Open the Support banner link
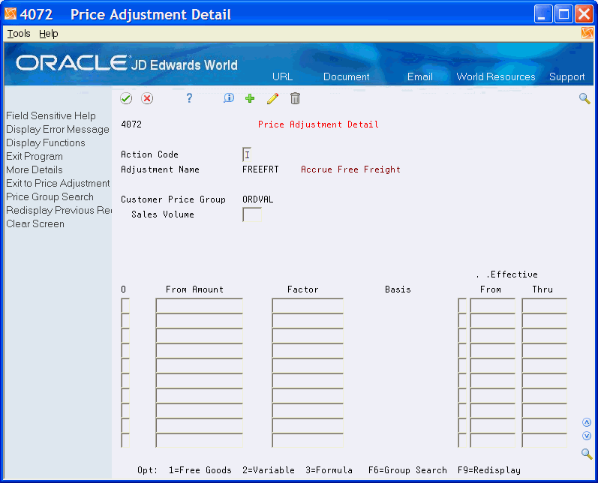Viewport: 598px width, 483px height. [x=566, y=76]
